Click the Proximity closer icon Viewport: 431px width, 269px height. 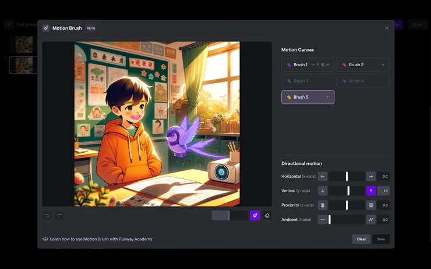point(371,205)
